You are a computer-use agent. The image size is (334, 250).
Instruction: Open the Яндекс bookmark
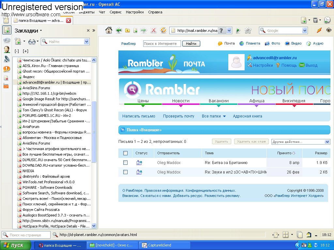tap(29, 77)
